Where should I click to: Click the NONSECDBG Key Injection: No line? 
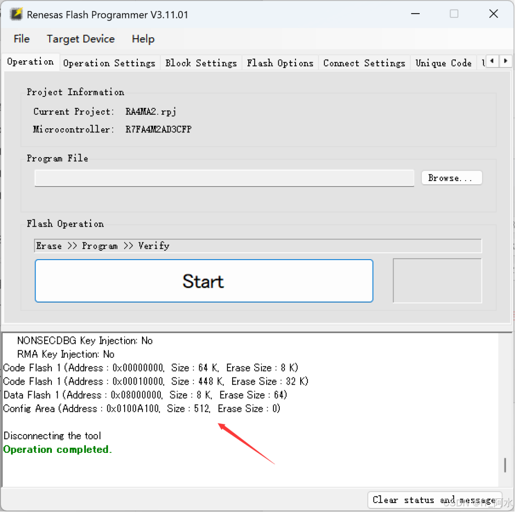pyautogui.click(x=85, y=341)
